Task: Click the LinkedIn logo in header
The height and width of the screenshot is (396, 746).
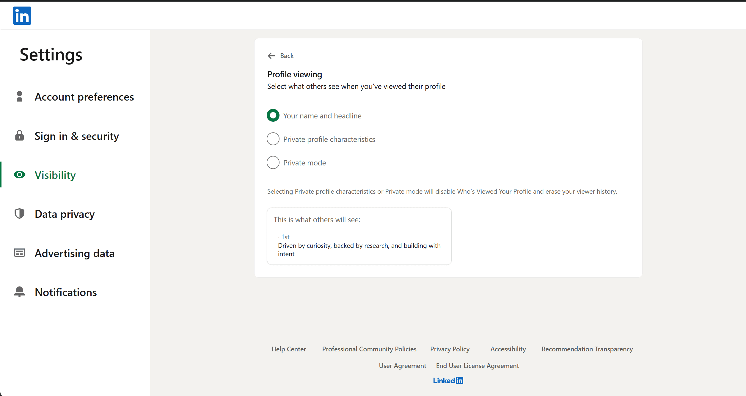Action: point(22,15)
